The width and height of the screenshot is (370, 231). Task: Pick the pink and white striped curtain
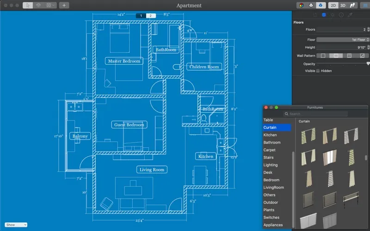pos(330,157)
